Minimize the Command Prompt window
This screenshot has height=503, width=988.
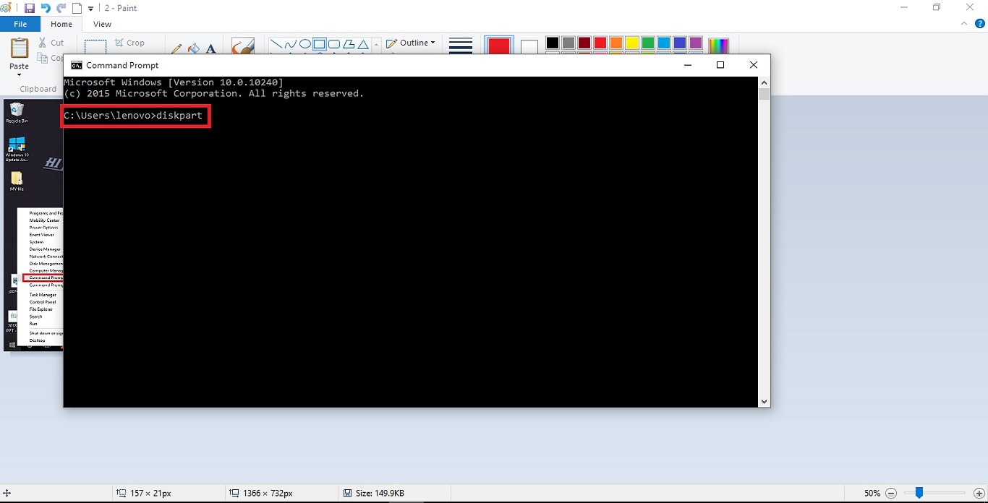[x=687, y=65]
